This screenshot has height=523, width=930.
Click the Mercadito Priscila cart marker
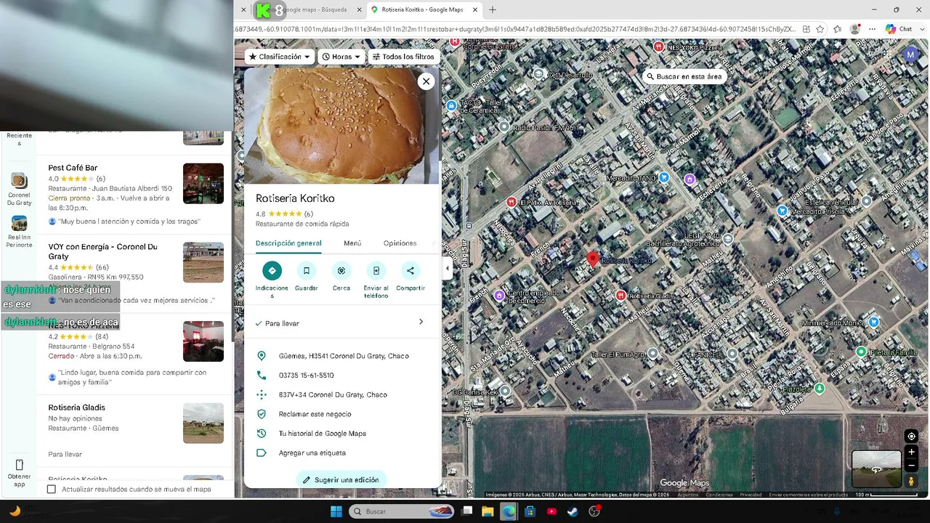pos(782,211)
